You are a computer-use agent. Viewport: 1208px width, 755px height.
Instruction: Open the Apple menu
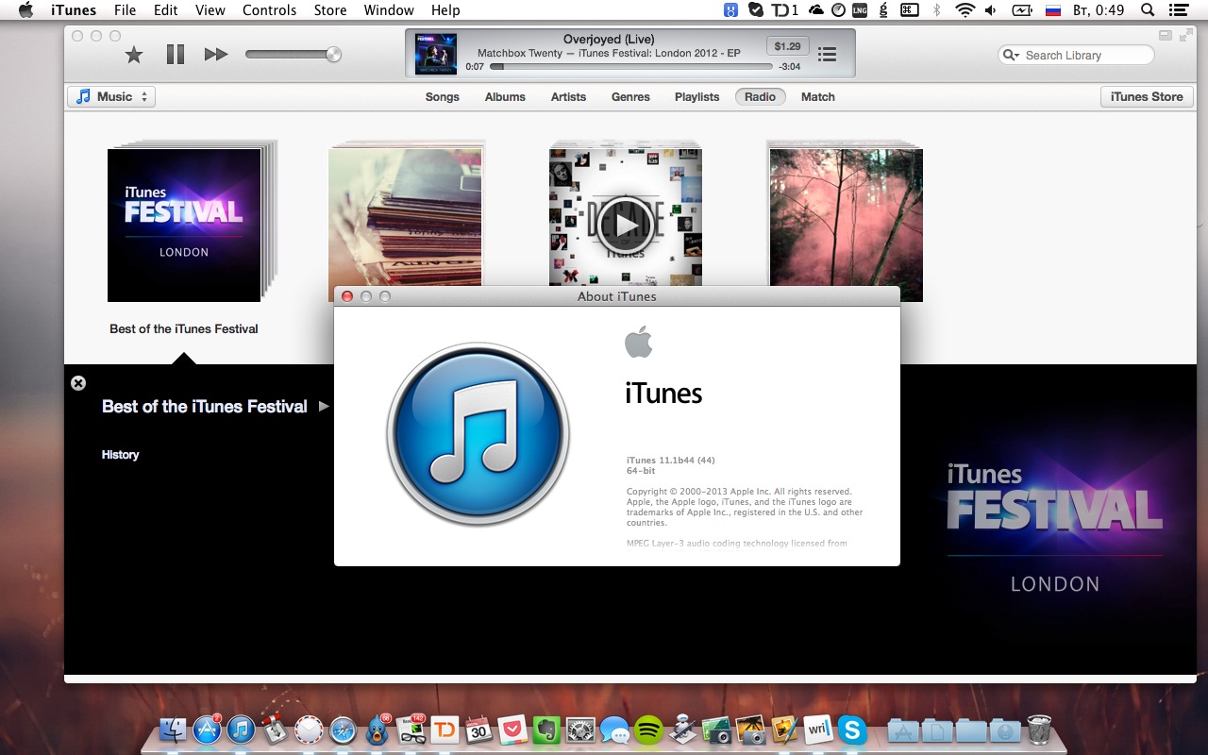click(25, 10)
